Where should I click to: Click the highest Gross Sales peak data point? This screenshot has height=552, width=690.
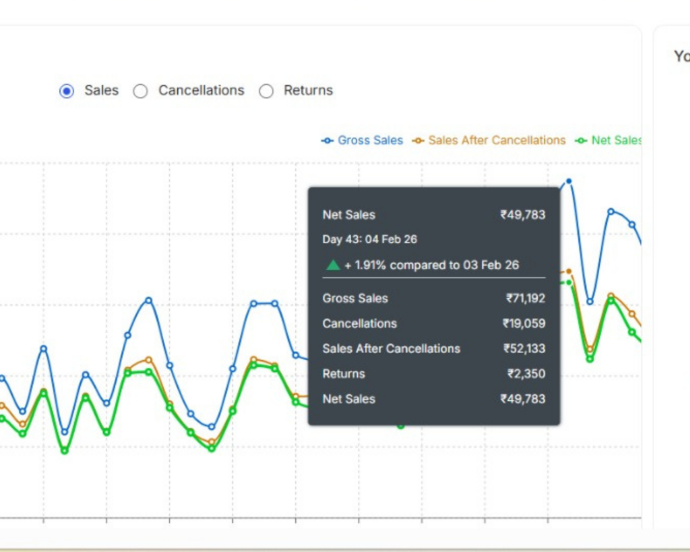click(x=569, y=181)
